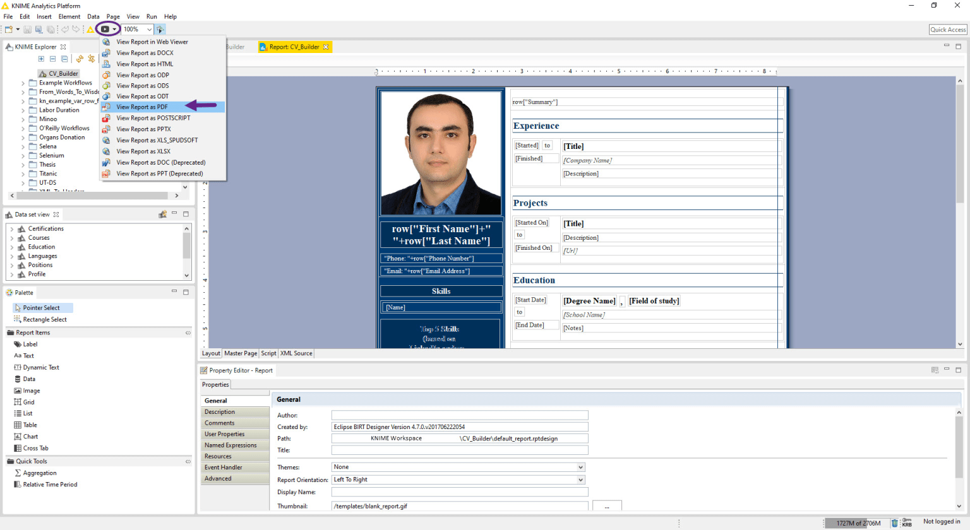970x530 pixels.
Task: Select the Rectangle Select tool
Action: tap(40, 319)
